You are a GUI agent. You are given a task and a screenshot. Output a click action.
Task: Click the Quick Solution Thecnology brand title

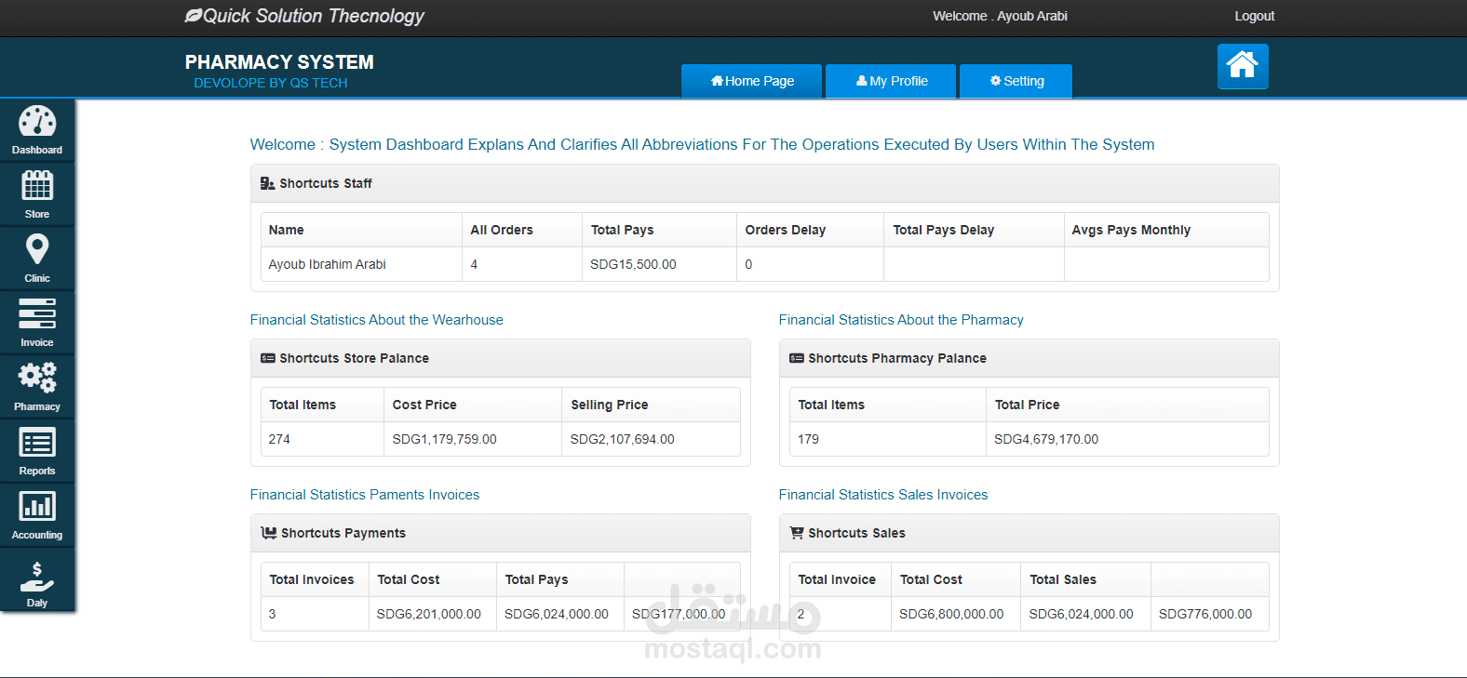(x=314, y=16)
